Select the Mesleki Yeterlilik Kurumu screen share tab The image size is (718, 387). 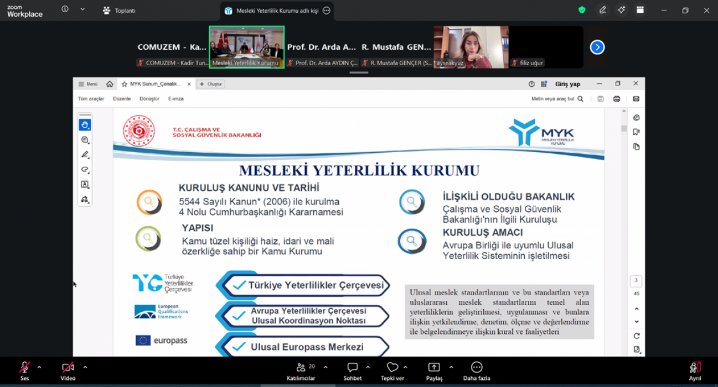pyautogui.click(x=271, y=11)
